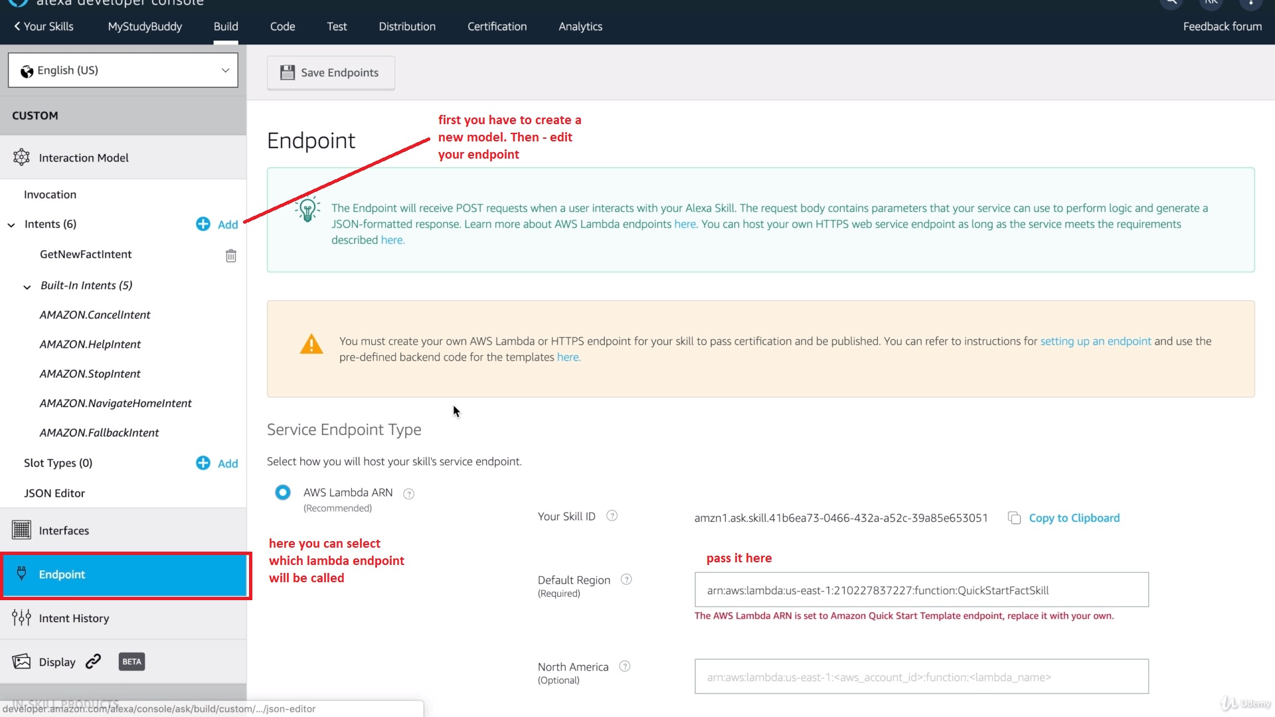Go back to Your Skills
This screenshot has height=717, width=1275.
click(x=44, y=27)
